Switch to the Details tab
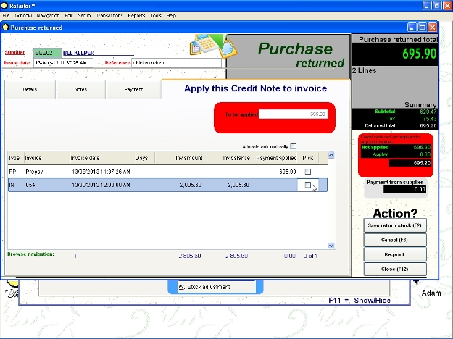 (30, 90)
